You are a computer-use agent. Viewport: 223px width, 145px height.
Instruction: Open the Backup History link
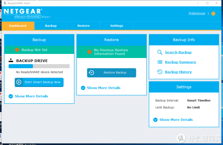pos(178,72)
